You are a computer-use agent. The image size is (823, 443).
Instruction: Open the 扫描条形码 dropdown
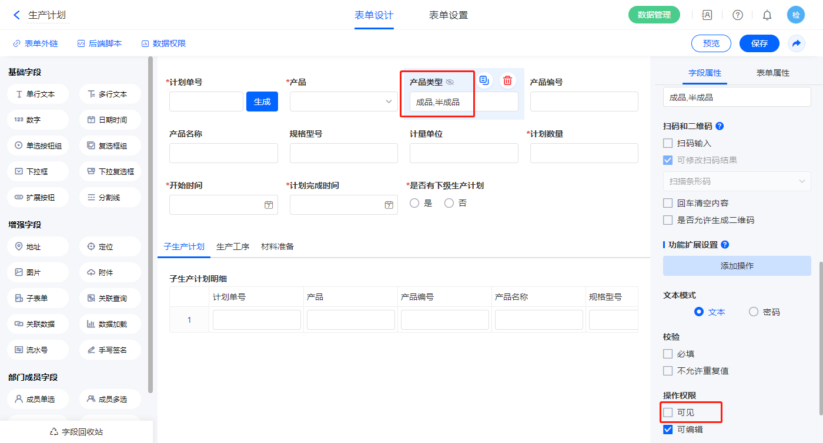click(x=737, y=181)
